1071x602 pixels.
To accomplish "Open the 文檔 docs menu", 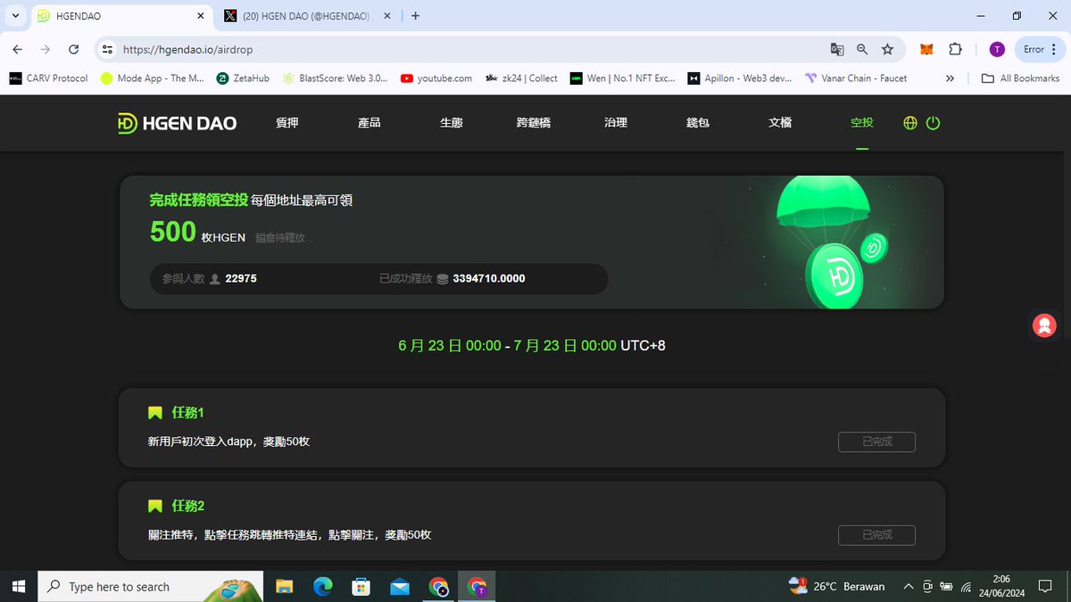I will (780, 123).
